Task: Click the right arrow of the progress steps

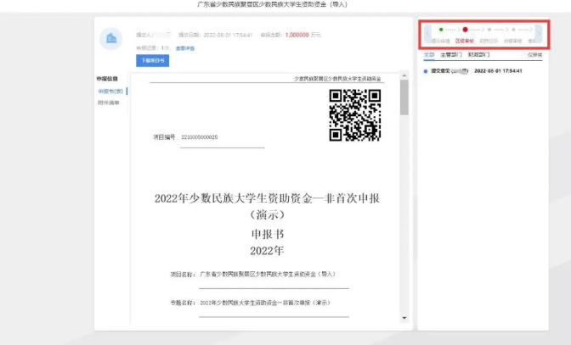Action: click(x=539, y=34)
